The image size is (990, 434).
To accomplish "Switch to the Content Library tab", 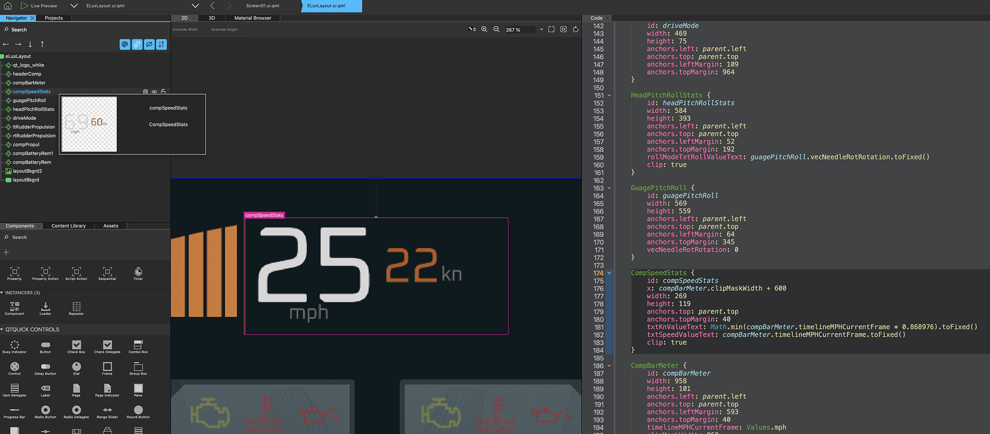I will (69, 226).
